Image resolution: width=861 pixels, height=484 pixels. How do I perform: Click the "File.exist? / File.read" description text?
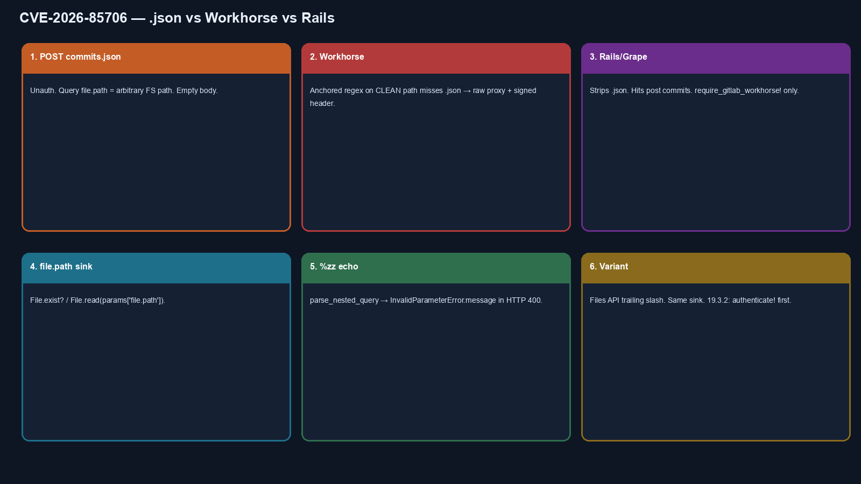click(97, 300)
